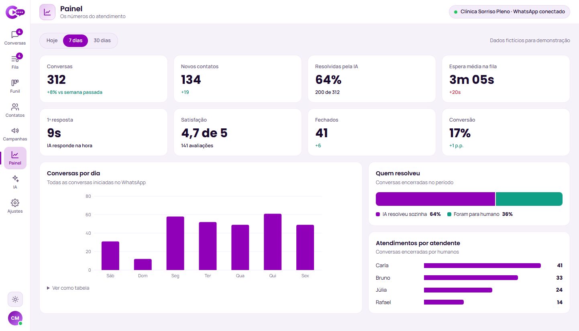Toggle the light theme sun button
This screenshot has width=579, height=331.
(x=15, y=299)
